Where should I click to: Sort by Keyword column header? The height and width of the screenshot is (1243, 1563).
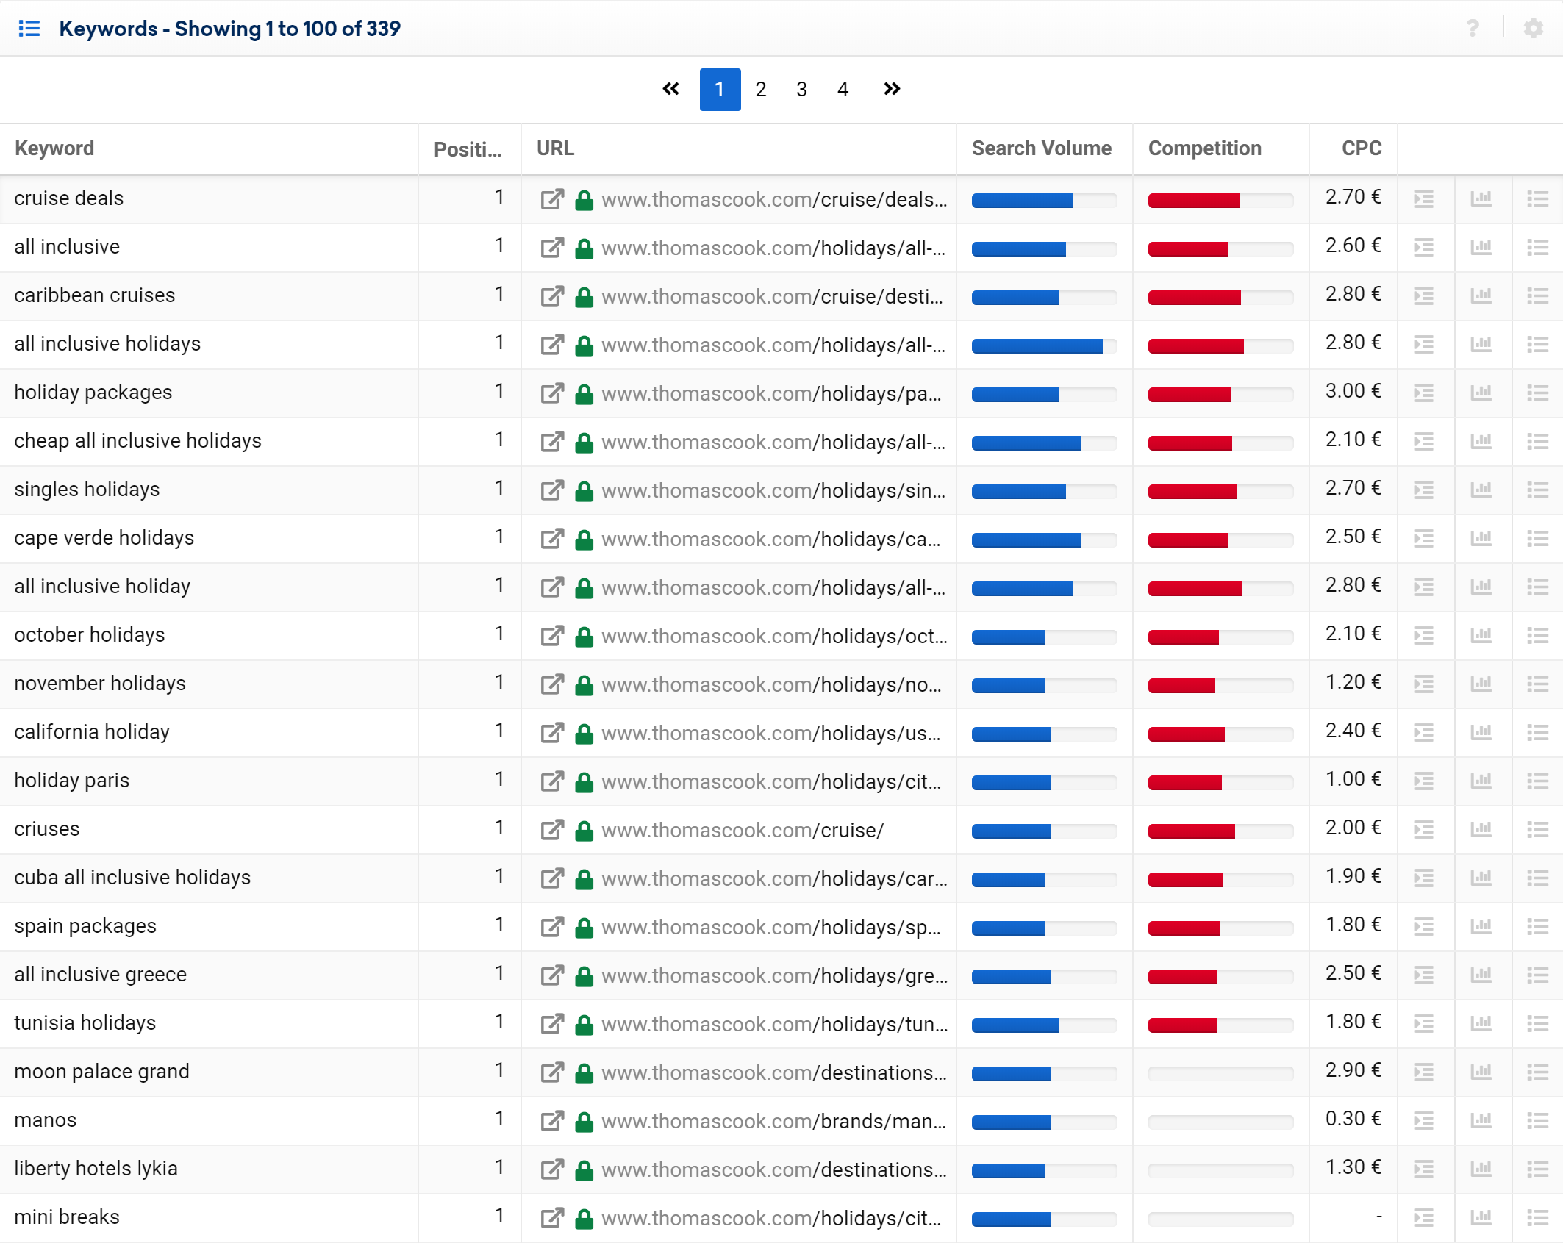pyautogui.click(x=54, y=148)
